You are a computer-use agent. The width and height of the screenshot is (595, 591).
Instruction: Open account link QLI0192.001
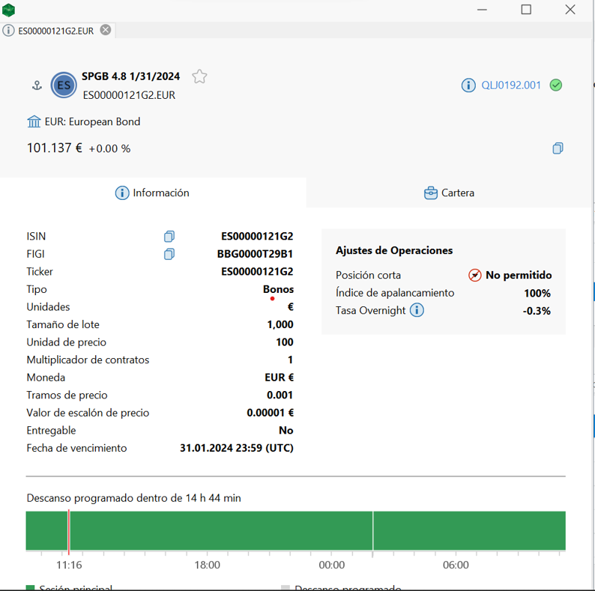point(511,85)
